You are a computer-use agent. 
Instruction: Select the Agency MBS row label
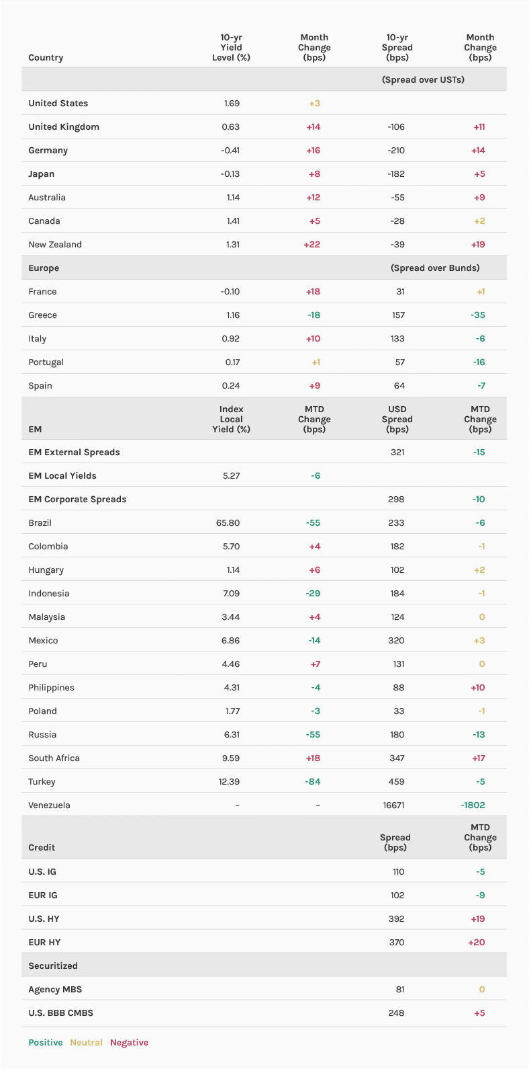[x=55, y=990]
